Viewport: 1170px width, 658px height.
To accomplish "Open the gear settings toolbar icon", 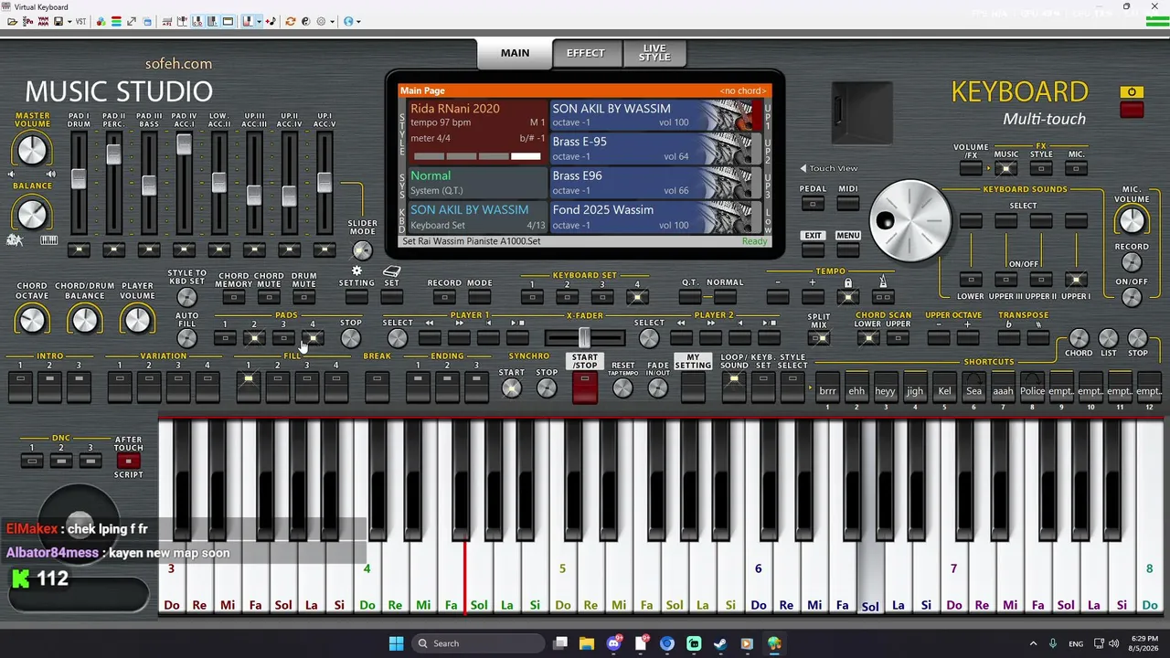I will (x=321, y=21).
